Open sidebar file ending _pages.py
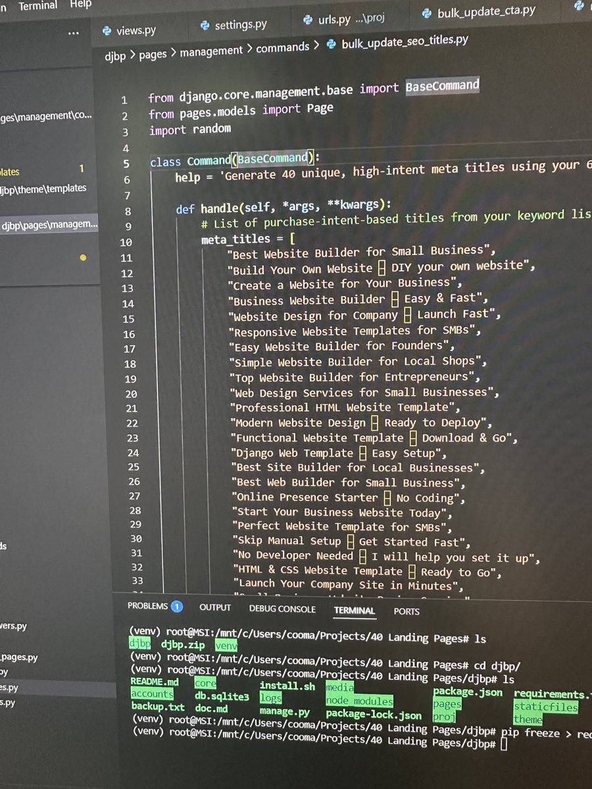Image resolution: width=592 pixels, height=789 pixels. pos(20,656)
